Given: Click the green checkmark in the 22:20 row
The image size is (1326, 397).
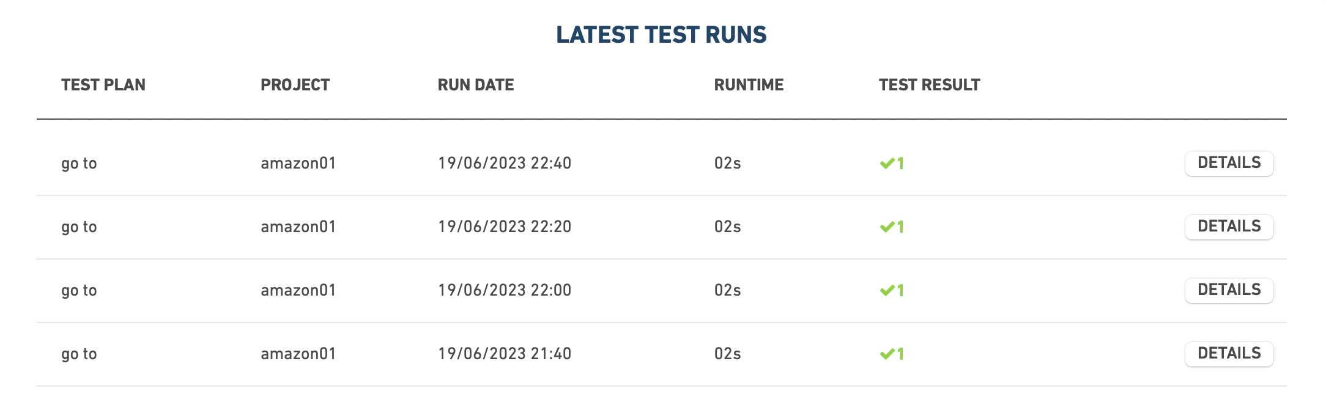Looking at the screenshot, I should tap(887, 227).
